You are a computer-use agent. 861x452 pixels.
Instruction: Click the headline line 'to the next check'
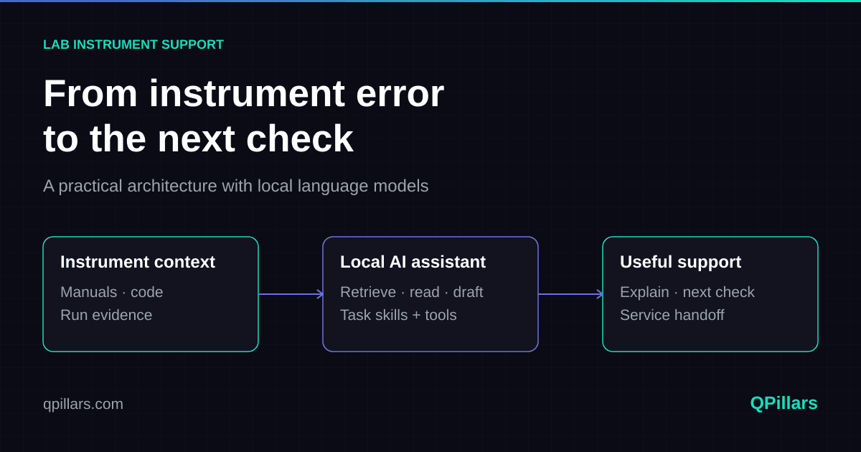point(198,138)
